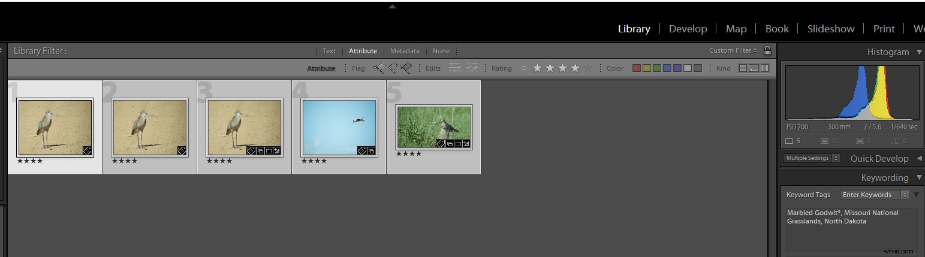Filter by unedited photos icon
This screenshot has width=925, height=257.
(x=472, y=68)
